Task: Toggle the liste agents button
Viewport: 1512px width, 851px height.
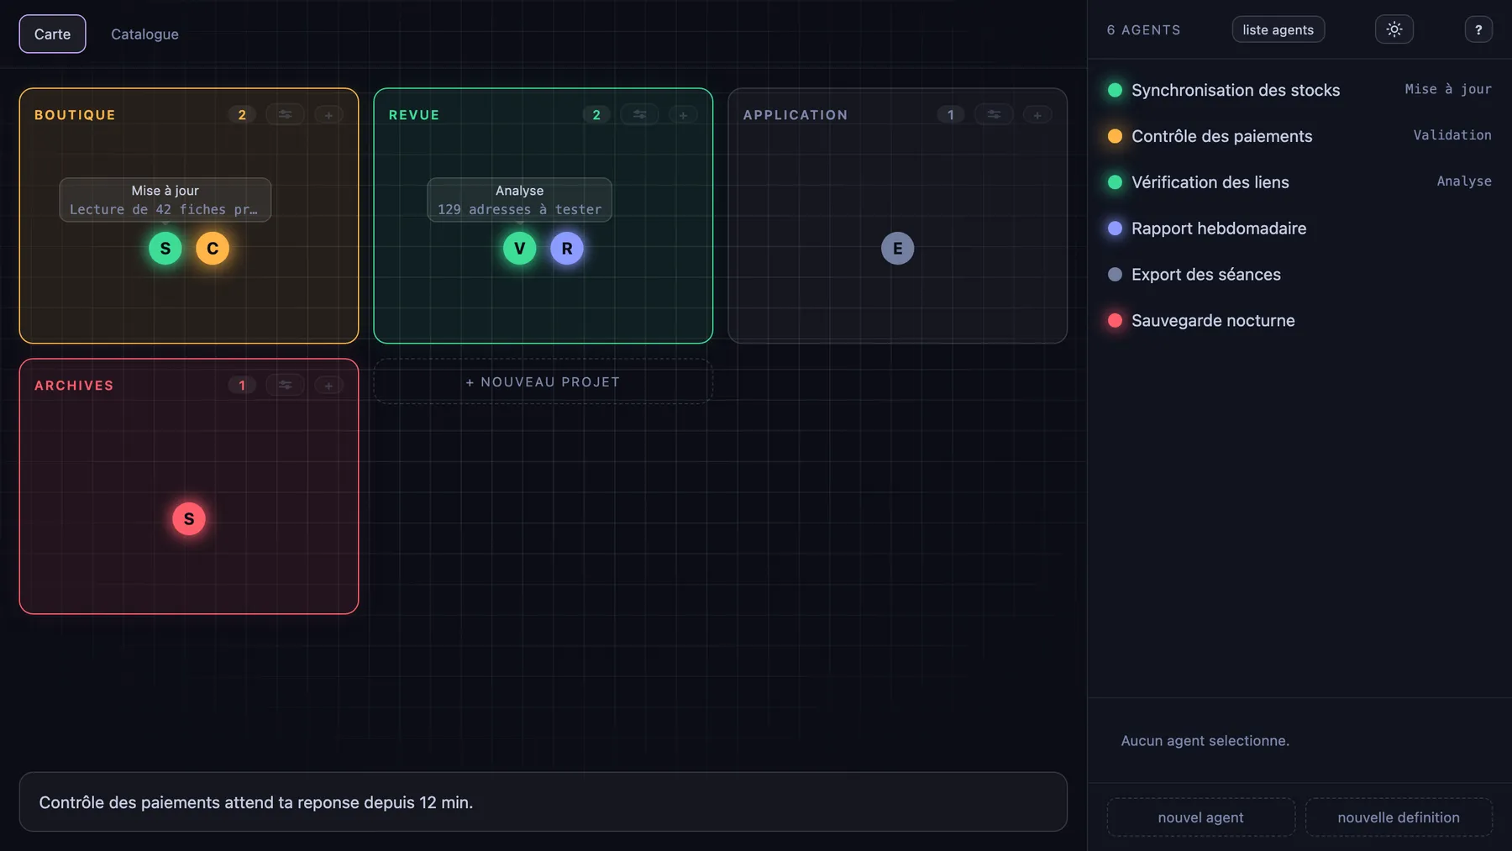Action: tap(1278, 29)
